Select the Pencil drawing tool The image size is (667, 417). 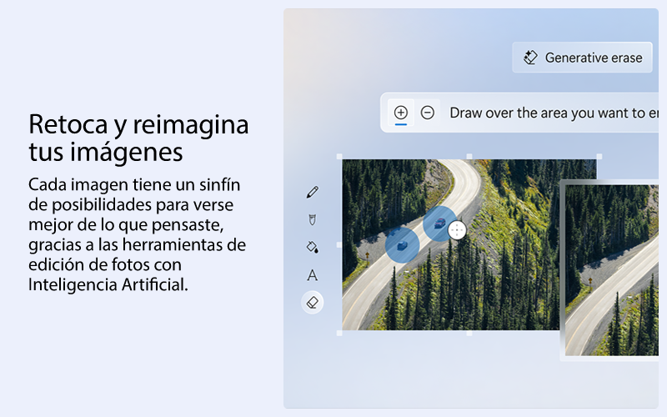pyautogui.click(x=313, y=193)
